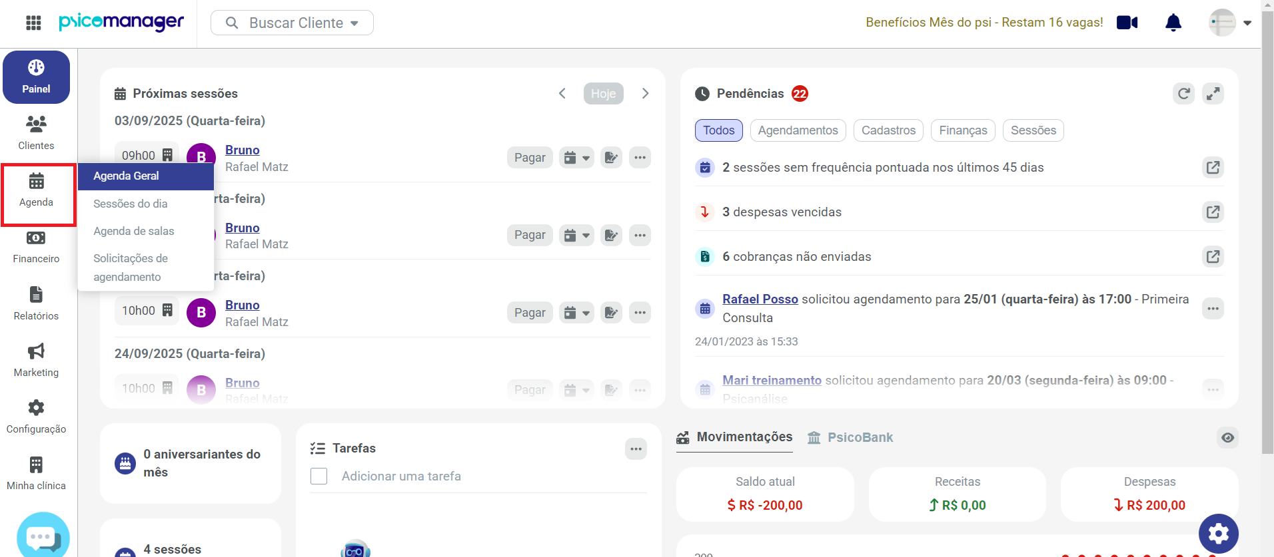The height and width of the screenshot is (557, 1274).
Task: Open Bruno link in 03/09/2025 session
Action: point(242,150)
